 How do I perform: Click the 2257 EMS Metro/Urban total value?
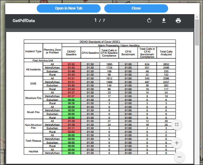(166, 82)
